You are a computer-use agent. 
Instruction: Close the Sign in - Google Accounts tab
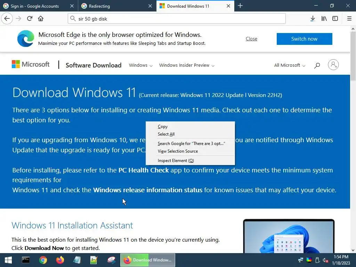pos(72,6)
